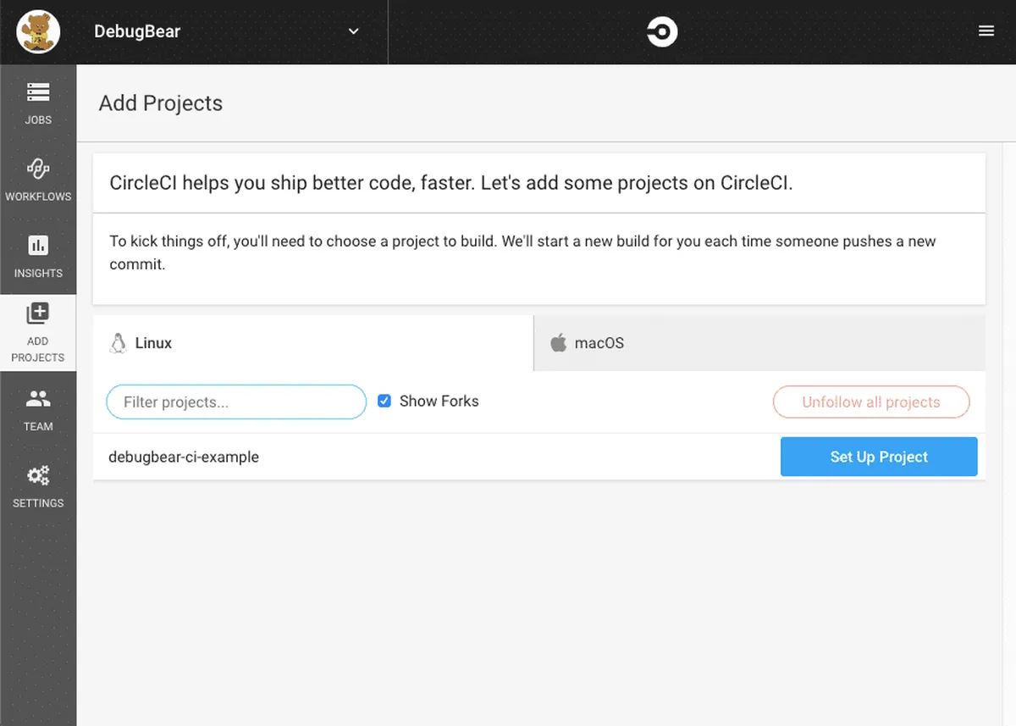Open the hamburger menu icon
Screen dimensions: 1016x726
(986, 31)
